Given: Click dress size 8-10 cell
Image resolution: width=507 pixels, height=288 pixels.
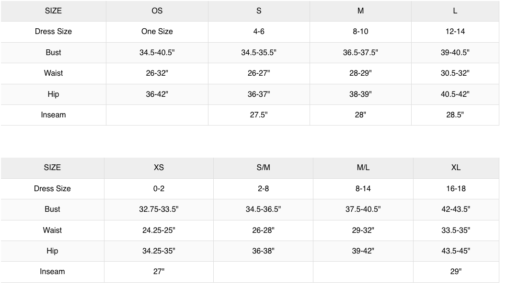Looking at the screenshot, I should (x=360, y=32).
